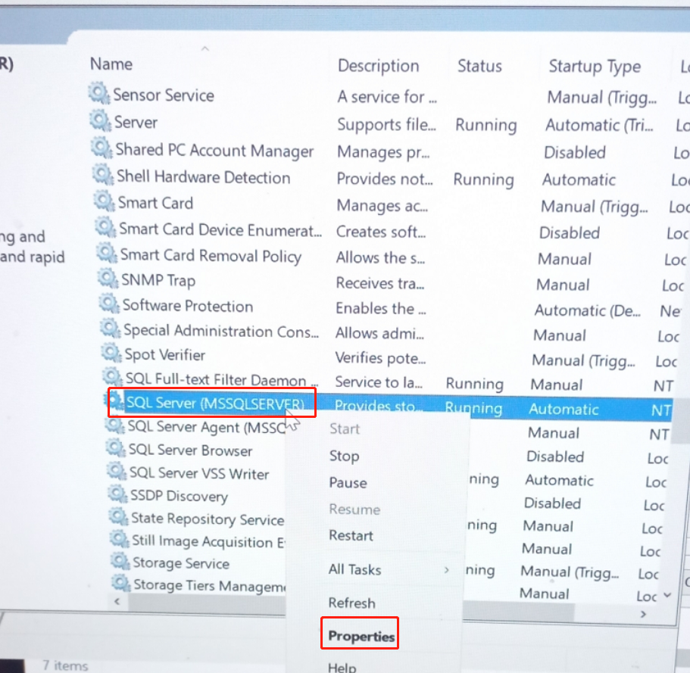Screen dimensions: 690x673
Task: Choose Refresh from the context menu
Action: (351, 603)
